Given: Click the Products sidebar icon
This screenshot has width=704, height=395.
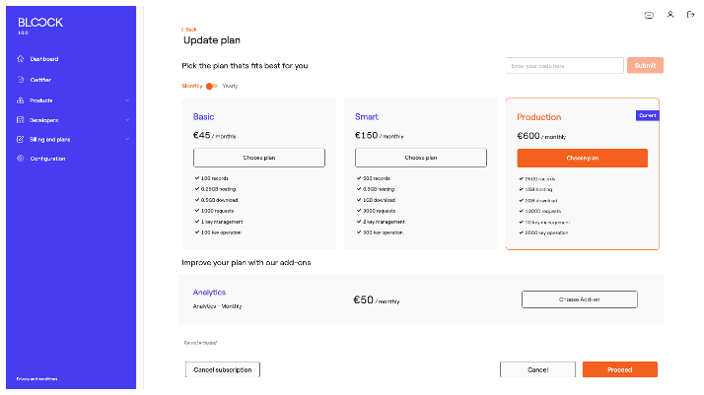Looking at the screenshot, I should click(21, 100).
